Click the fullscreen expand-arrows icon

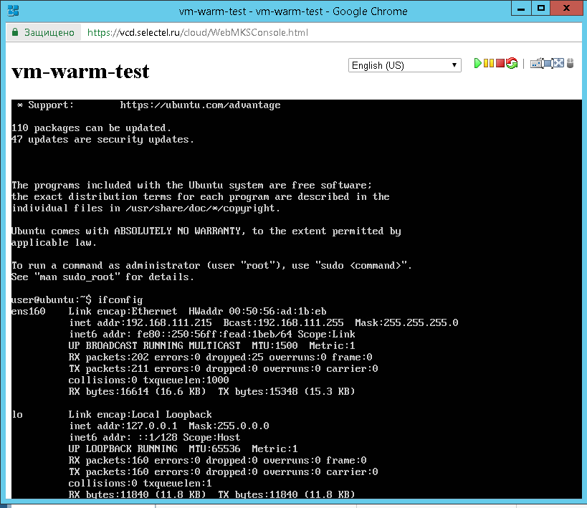[558, 63]
